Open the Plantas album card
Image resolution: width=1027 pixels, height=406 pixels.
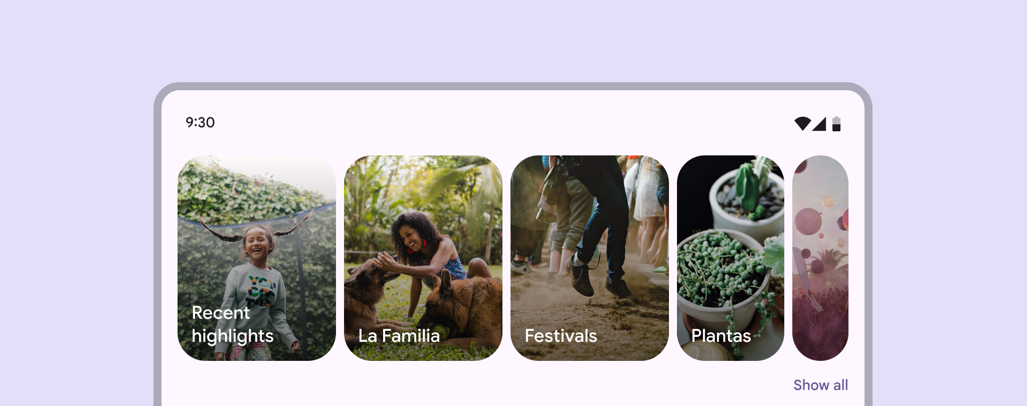(x=730, y=258)
